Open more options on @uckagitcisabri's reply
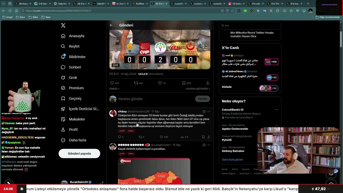343x193 pixels. click(209, 145)
